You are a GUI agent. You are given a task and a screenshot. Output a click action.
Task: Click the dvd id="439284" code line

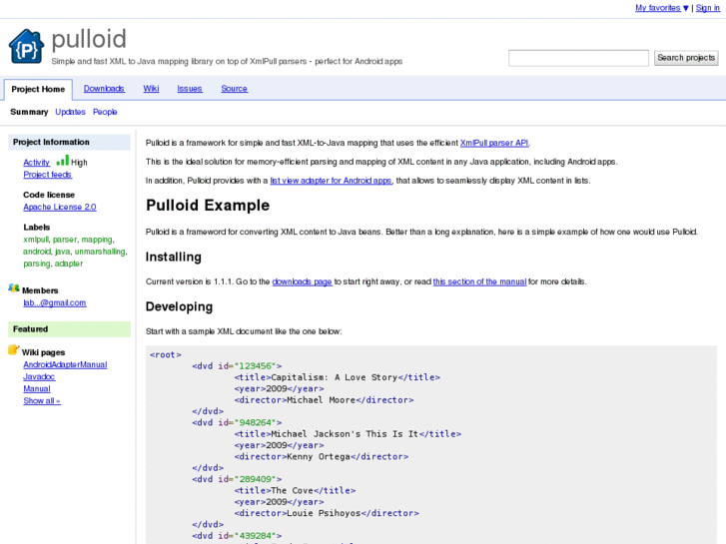[x=237, y=536]
